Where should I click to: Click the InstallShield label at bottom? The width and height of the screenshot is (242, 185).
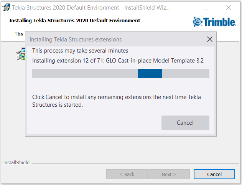(x=16, y=163)
